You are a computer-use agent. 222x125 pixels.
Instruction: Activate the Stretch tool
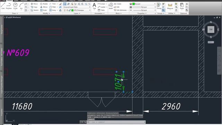pyautogui.click(x=35, y=10)
